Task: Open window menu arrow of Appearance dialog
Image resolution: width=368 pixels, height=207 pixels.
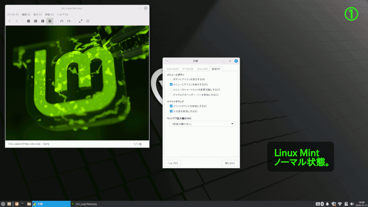Action: (x=167, y=61)
